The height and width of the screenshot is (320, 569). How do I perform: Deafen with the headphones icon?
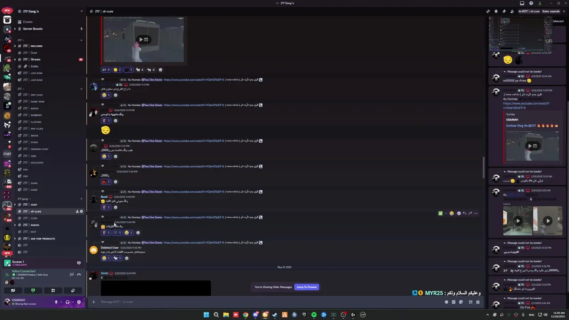click(x=68, y=302)
